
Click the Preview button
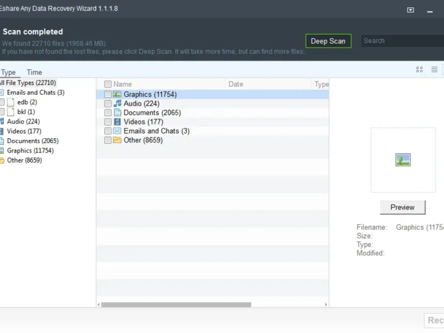tap(402, 207)
